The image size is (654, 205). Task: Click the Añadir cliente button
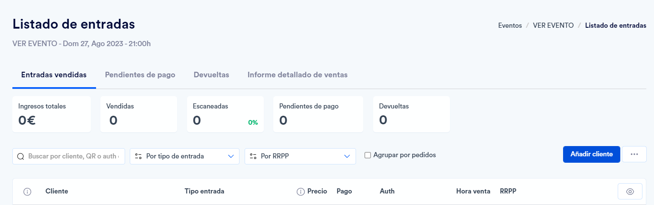(592, 154)
